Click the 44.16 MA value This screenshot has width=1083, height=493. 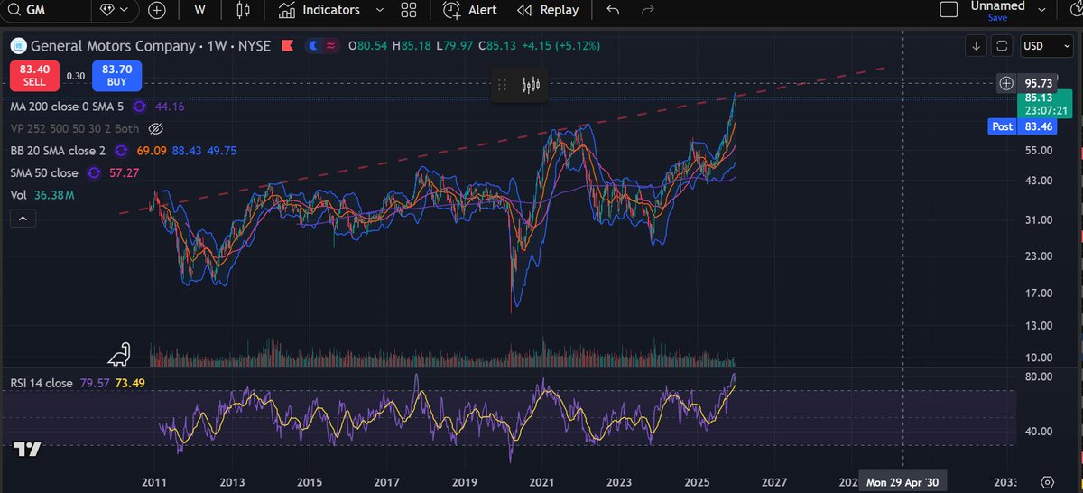171,106
